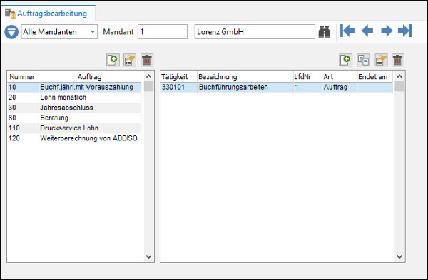The width and height of the screenshot is (428, 280).
Task: Click scroll-up arrow of Auftrag list
Action: click(x=149, y=76)
